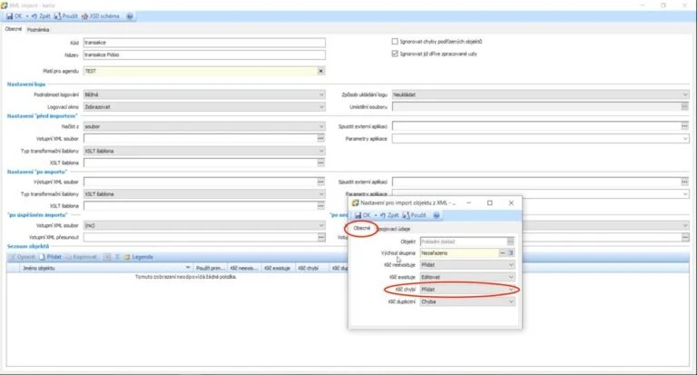Browse Objekt field ellipsis in dialog

point(510,242)
